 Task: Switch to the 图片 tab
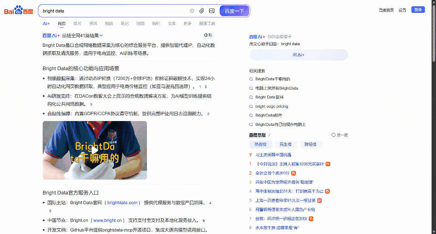tap(77, 23)
